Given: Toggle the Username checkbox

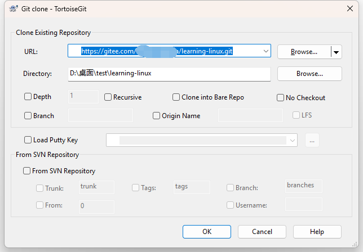Looking at the screenshot, I should coord(230,205).
